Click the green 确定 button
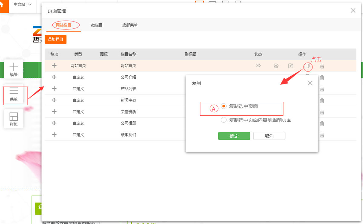 pos(234,136)
